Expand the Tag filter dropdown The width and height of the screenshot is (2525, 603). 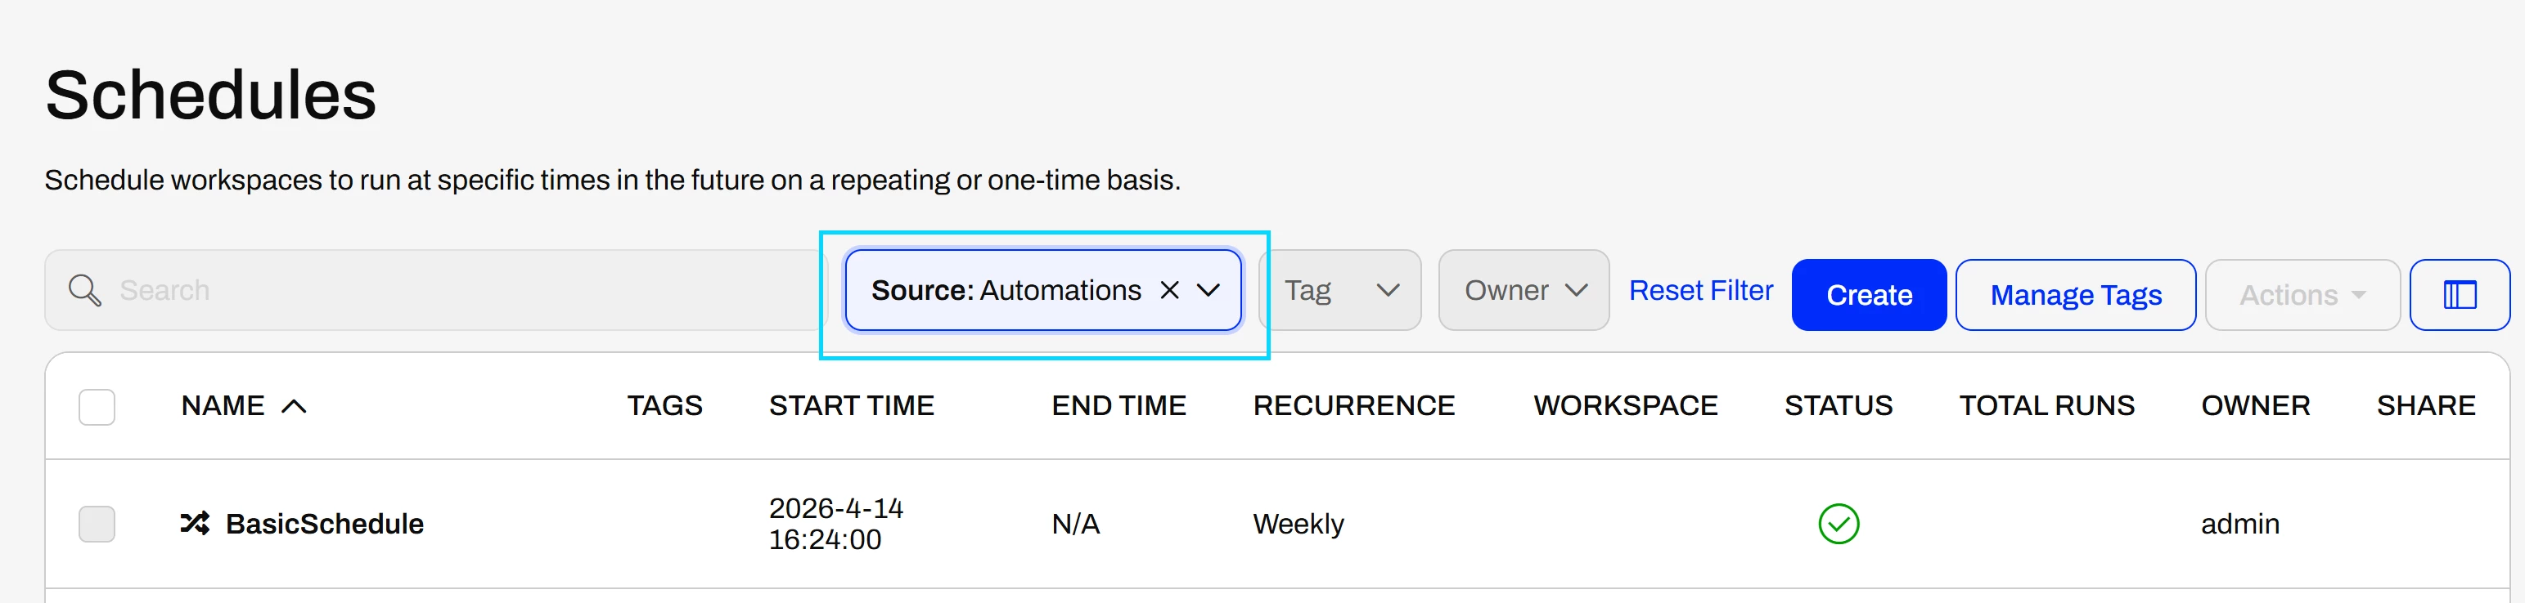pos(1340,291)
